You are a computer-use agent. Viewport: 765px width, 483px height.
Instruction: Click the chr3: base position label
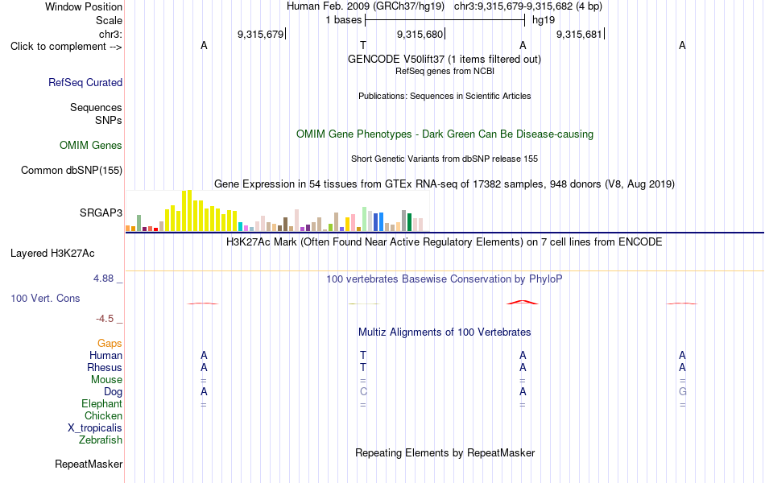click(x=111, y=34)
